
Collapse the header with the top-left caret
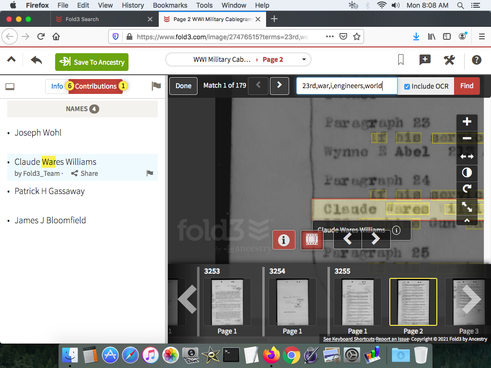(x=12, y=60)
